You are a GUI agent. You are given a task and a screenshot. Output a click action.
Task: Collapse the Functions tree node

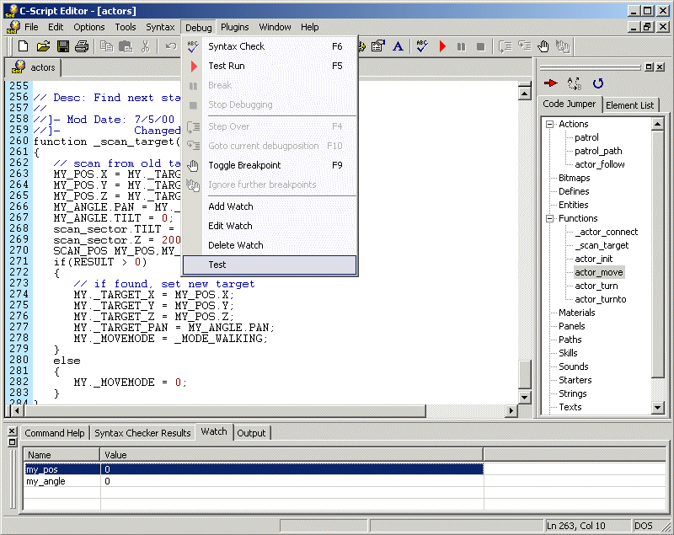(x=549, y=219)
